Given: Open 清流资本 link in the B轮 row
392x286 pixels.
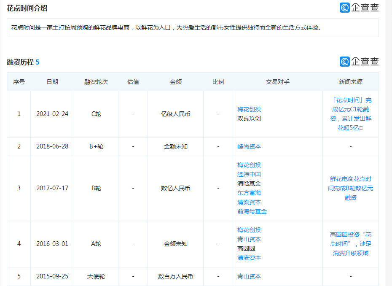Looking at the screenshot, I should point(249,202).
